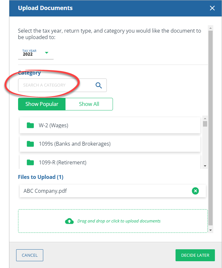This screenshot has width=222, height=268.
Task: Remove ABC Company.pdf with green X icon
Action: point(195,191)
